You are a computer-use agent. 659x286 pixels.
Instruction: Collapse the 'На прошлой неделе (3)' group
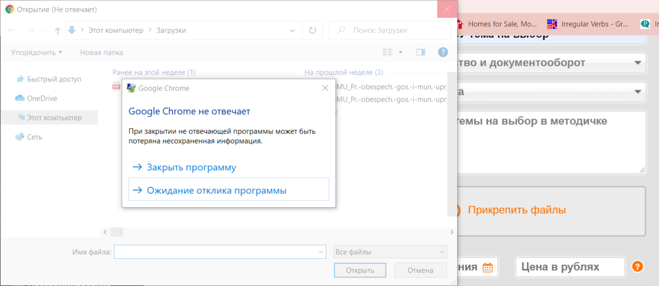[x=344, y=73]
